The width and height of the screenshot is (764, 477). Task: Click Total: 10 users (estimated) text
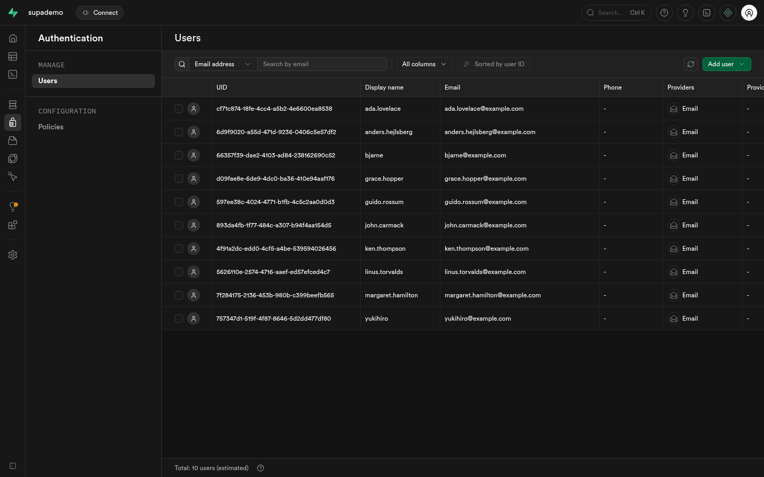point(212,468)
